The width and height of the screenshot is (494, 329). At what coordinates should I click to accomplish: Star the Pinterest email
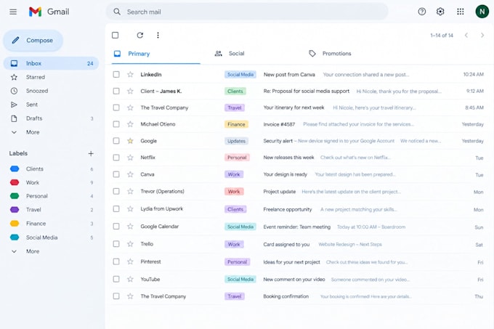pyautogui.click(x=130, y=261)
